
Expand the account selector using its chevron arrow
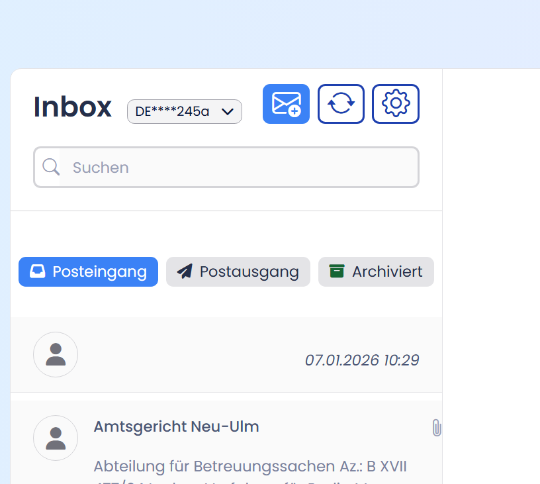pyautogui.click(x=227, y=111)
